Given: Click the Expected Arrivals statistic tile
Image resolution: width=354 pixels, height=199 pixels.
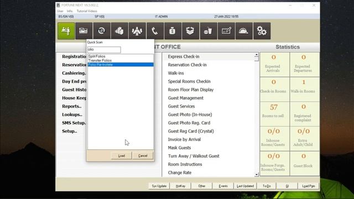Looking at the screenshot, I should coord(274,65).
